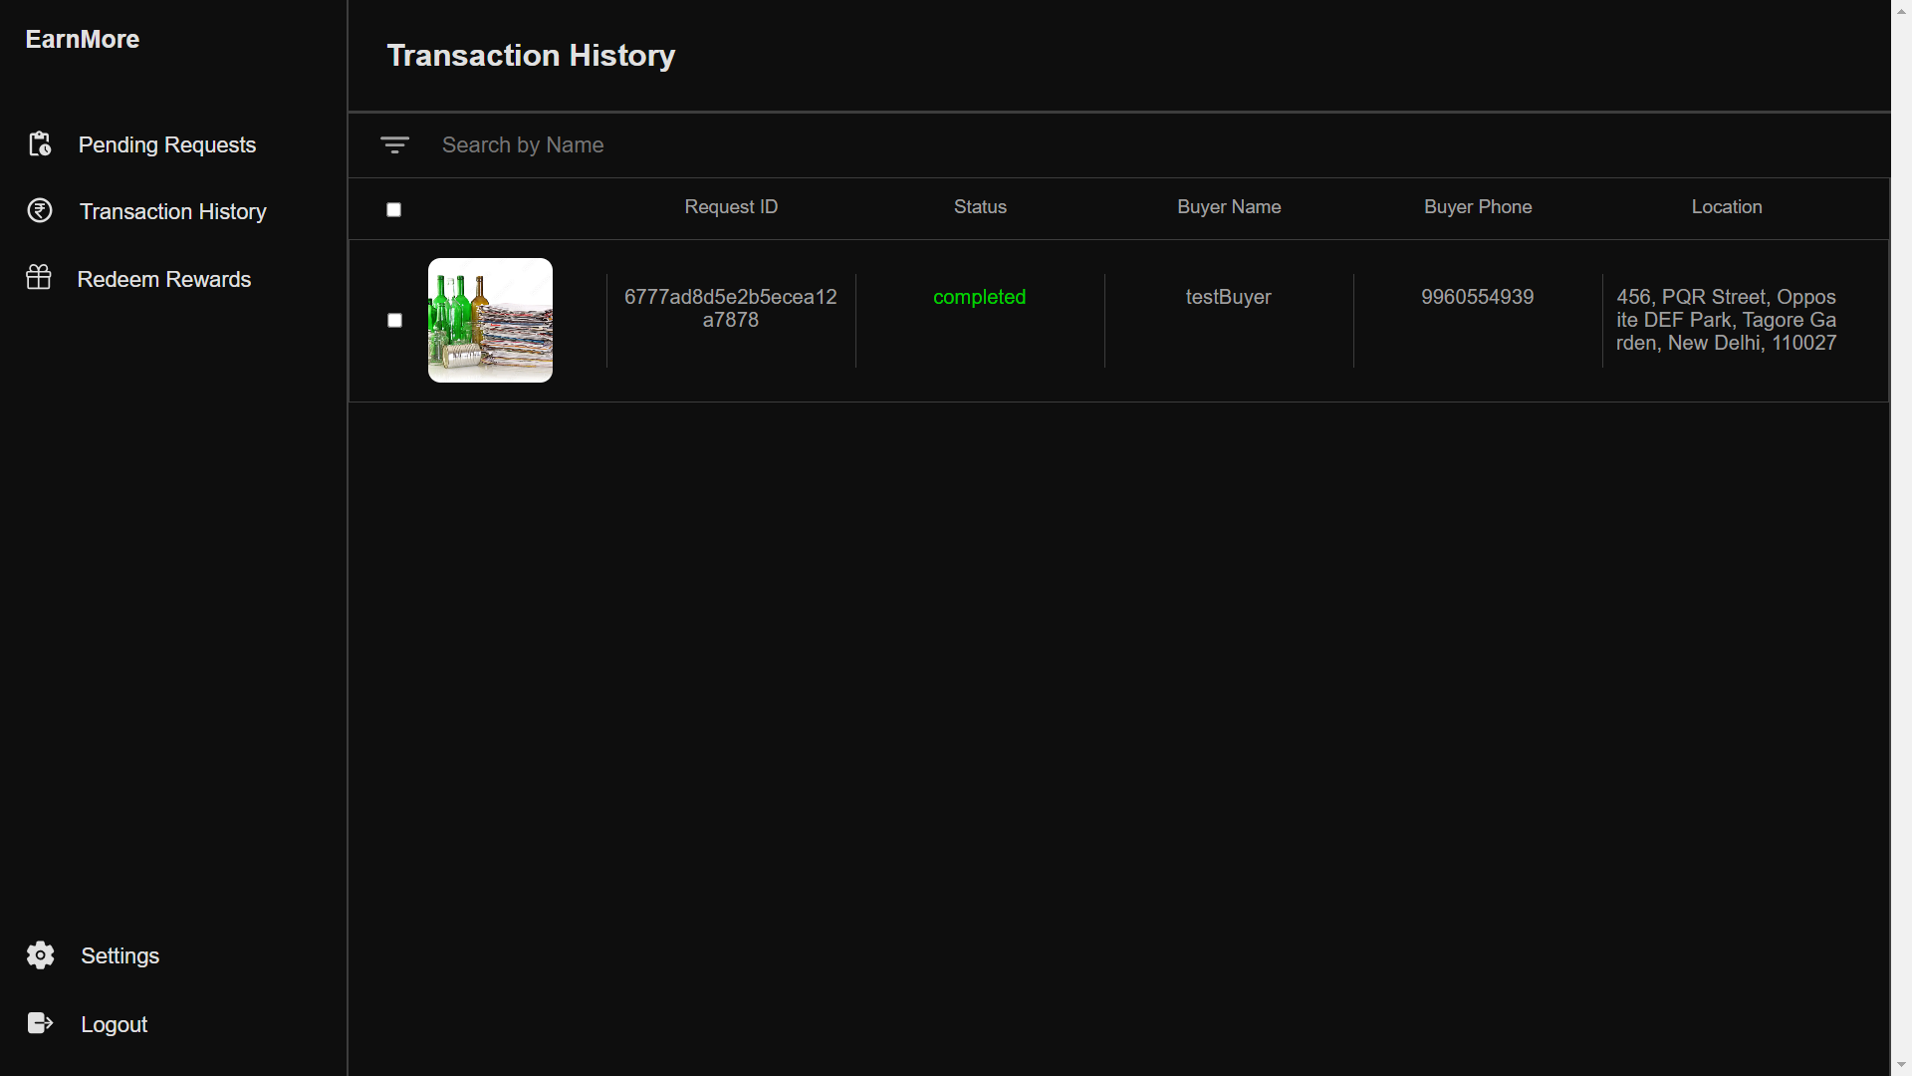The image size is (1912, 1076).
Task: Click the rupee Transaction History icon
Action: tap(40, 211)
